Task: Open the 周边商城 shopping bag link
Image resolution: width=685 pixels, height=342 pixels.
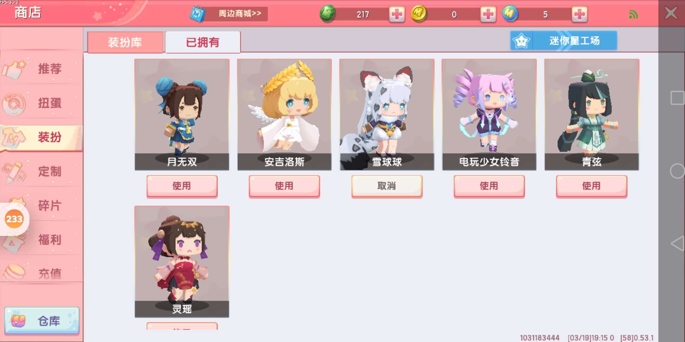Action: pos(229,14)
